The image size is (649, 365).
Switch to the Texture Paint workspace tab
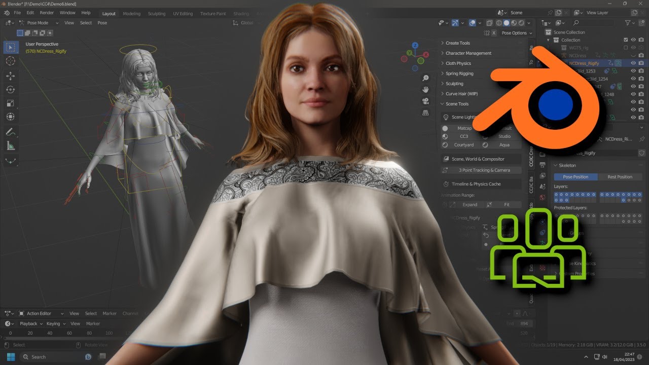[213, 14]
